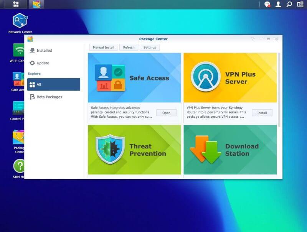This screenshot has width=307, height=232.
Task: Minimize the Package Center window
Action: 261,39
